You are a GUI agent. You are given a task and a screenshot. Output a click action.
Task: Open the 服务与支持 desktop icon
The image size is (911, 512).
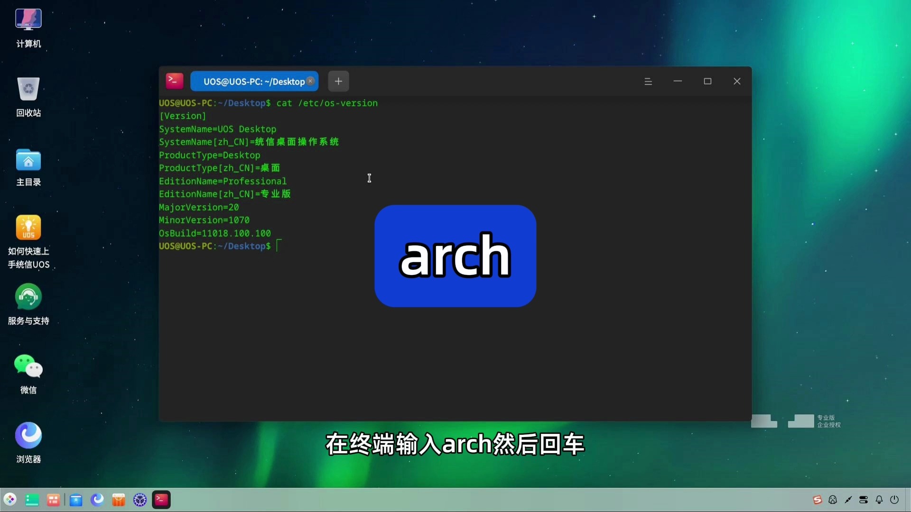tap(28, 304)
